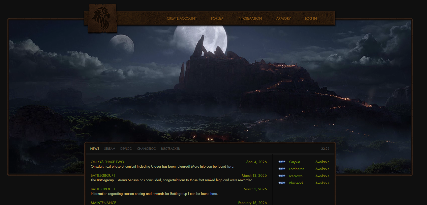
Task: Visit the Armory
Action: (x=283, y=18)
